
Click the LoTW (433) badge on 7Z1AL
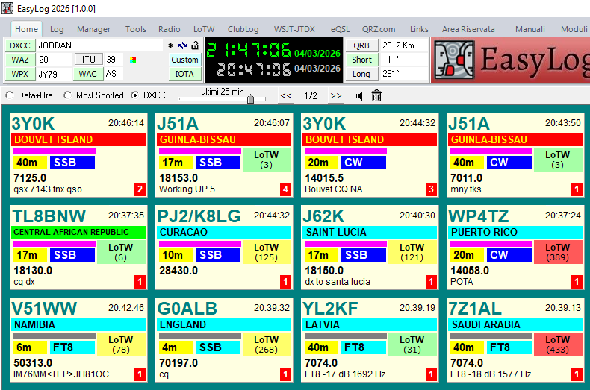pos(558,345)
